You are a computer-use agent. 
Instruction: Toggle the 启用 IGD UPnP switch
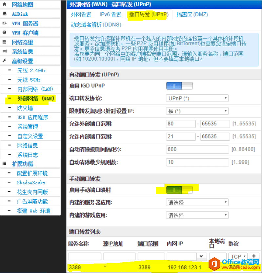[179, 86]
